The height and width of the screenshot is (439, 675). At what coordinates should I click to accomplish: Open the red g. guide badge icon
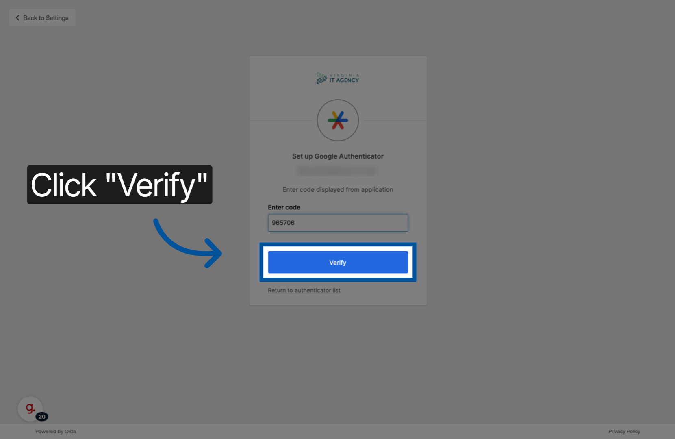pos(30,409)
